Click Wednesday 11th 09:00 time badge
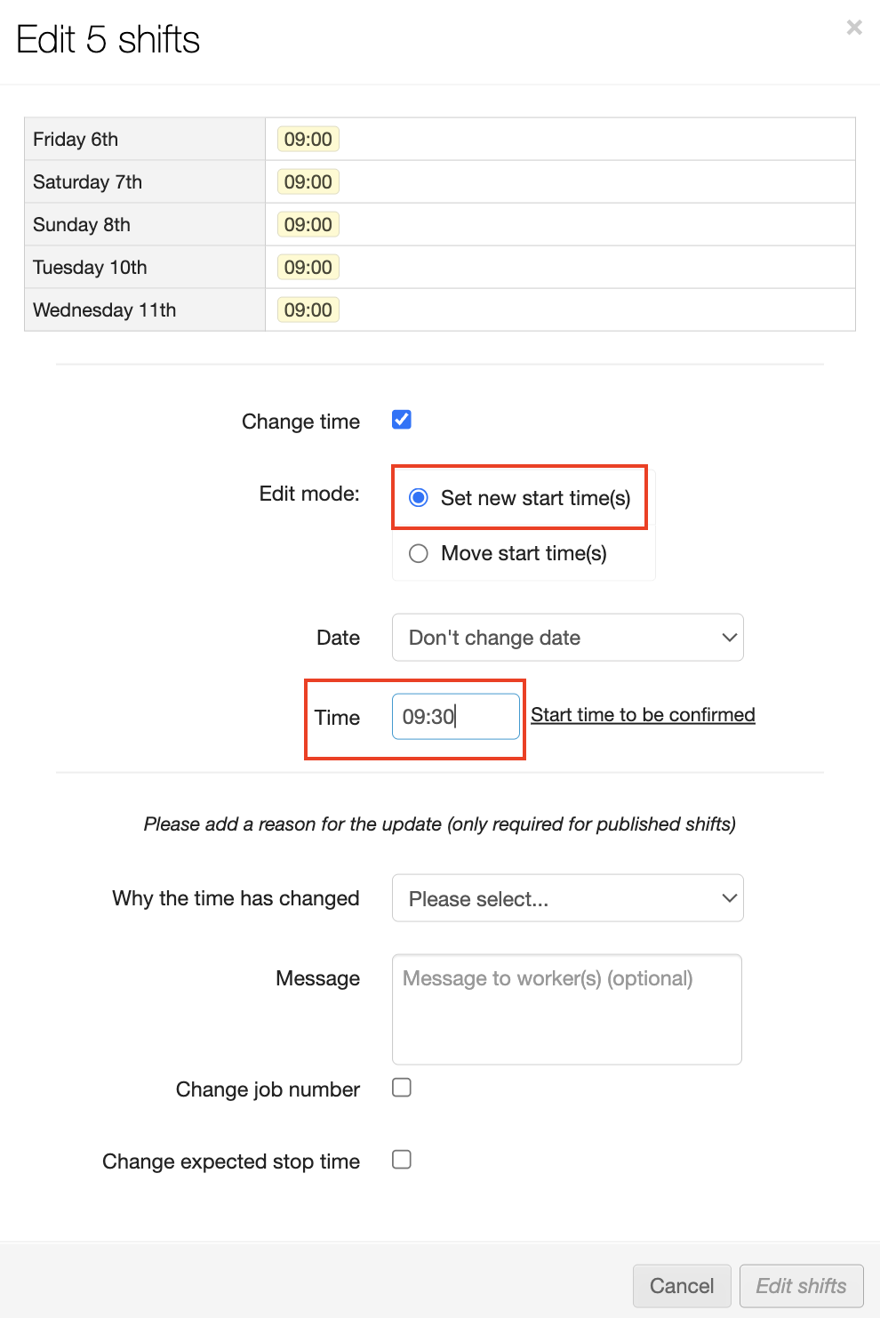 [308, 310]
